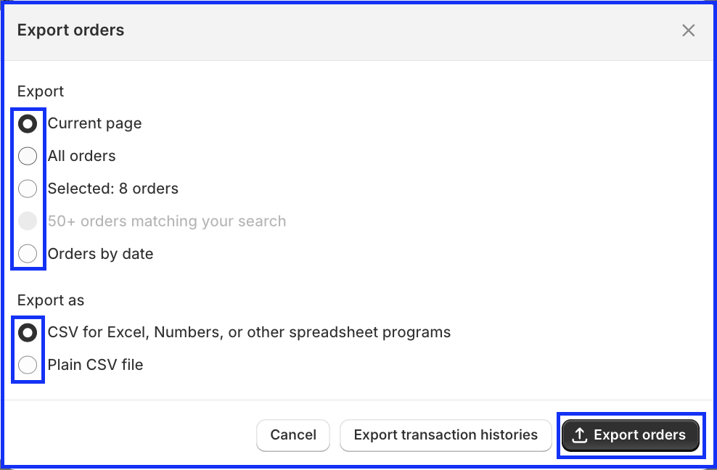Click the "50+ orders matching your search" text
The image size is (717, 470).
click(167, 221)
